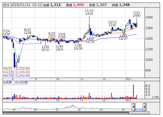Click the 始値 1,312 opening price
The width and height of the screenshot is (163, 117).
click(52, 5)
